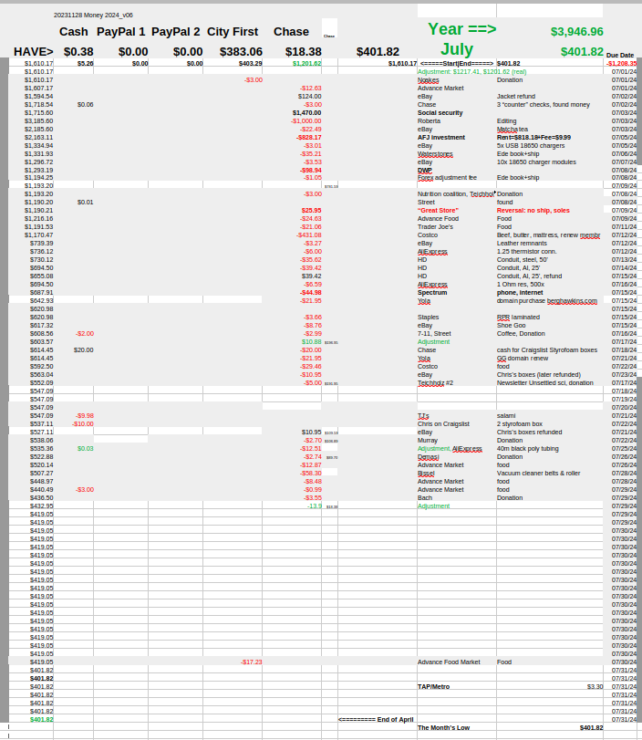Click the 'Reversal: no ship, soles' note
642x740 pixels.
point(533,211)
